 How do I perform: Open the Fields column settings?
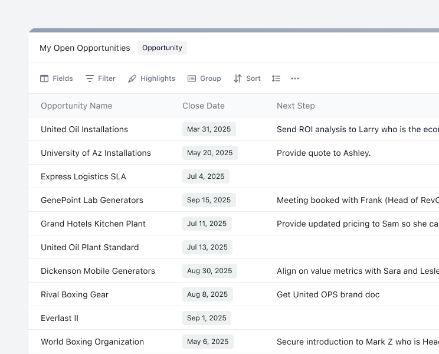click(56, 78)
